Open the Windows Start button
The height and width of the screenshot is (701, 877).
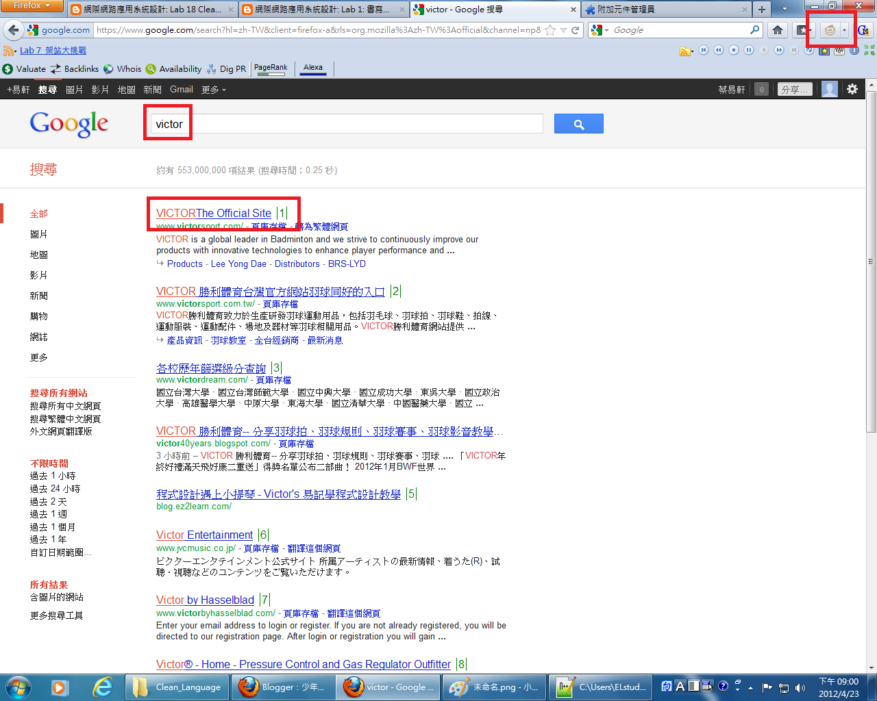(x=18, y=687)
